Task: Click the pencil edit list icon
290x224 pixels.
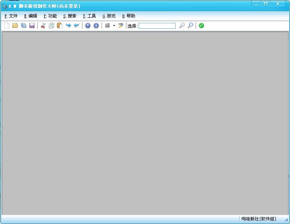Action: (x=121, y=25)
